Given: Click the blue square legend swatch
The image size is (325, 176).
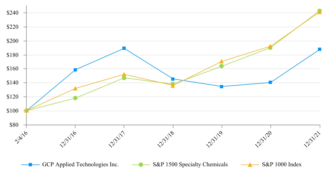Looking at the screenshot, I should coord(31,165).
